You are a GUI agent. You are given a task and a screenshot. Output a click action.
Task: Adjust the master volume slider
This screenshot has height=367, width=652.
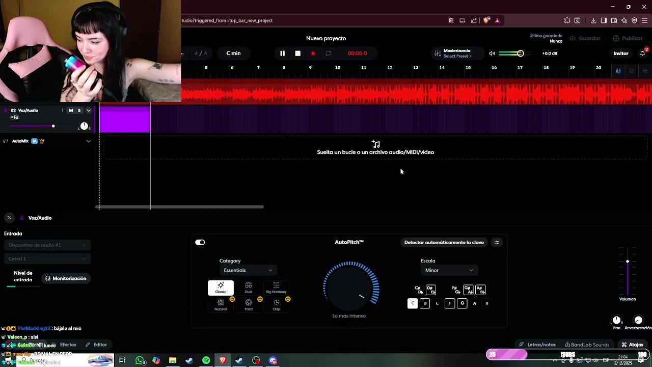(x=515, y=54)
